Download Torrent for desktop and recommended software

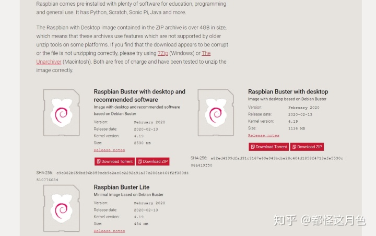[114, 161]
